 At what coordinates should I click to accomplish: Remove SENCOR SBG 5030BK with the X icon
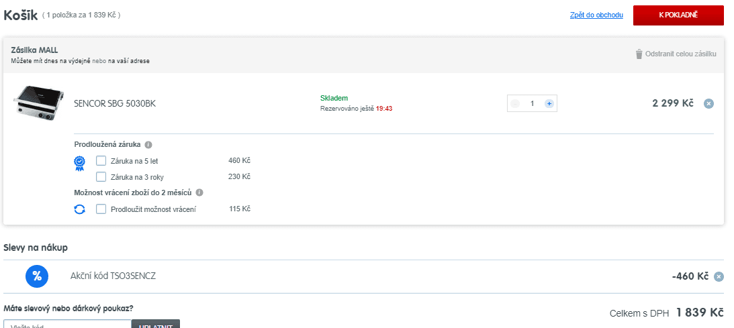[708, 104]
